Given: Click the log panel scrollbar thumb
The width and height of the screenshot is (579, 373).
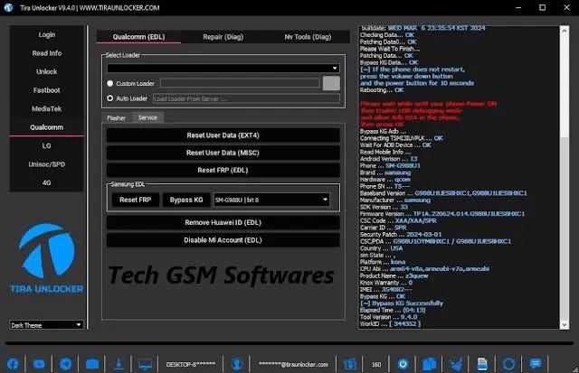Looking at the screenshot, I should point(565,228).
